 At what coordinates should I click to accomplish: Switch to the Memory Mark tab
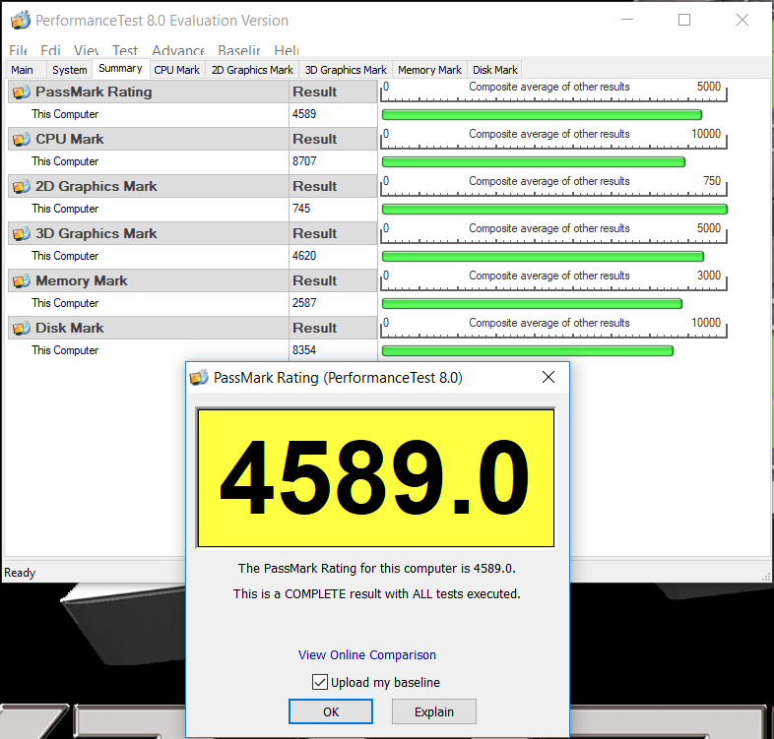[x=429, y=70]
